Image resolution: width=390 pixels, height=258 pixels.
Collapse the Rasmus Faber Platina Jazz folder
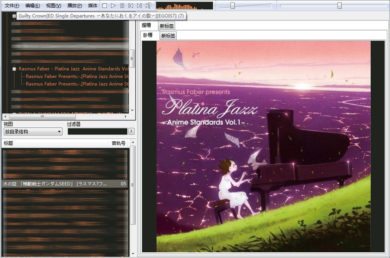coord(14,69)
